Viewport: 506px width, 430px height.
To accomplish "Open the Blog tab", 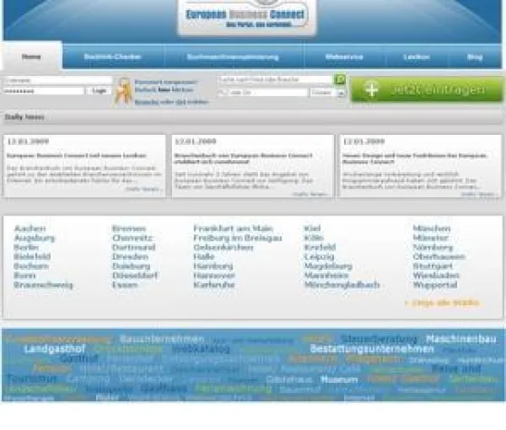I will pos(474,57).
